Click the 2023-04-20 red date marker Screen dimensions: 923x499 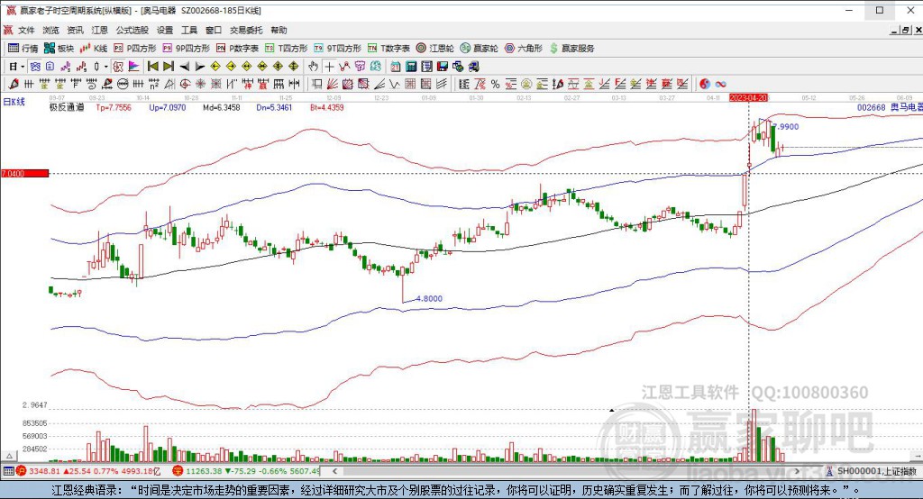pos(749,97)
